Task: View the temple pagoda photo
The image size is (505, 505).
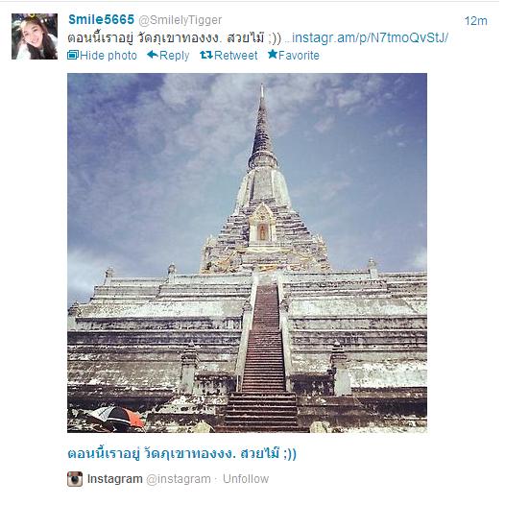Action: coord(247,252)
